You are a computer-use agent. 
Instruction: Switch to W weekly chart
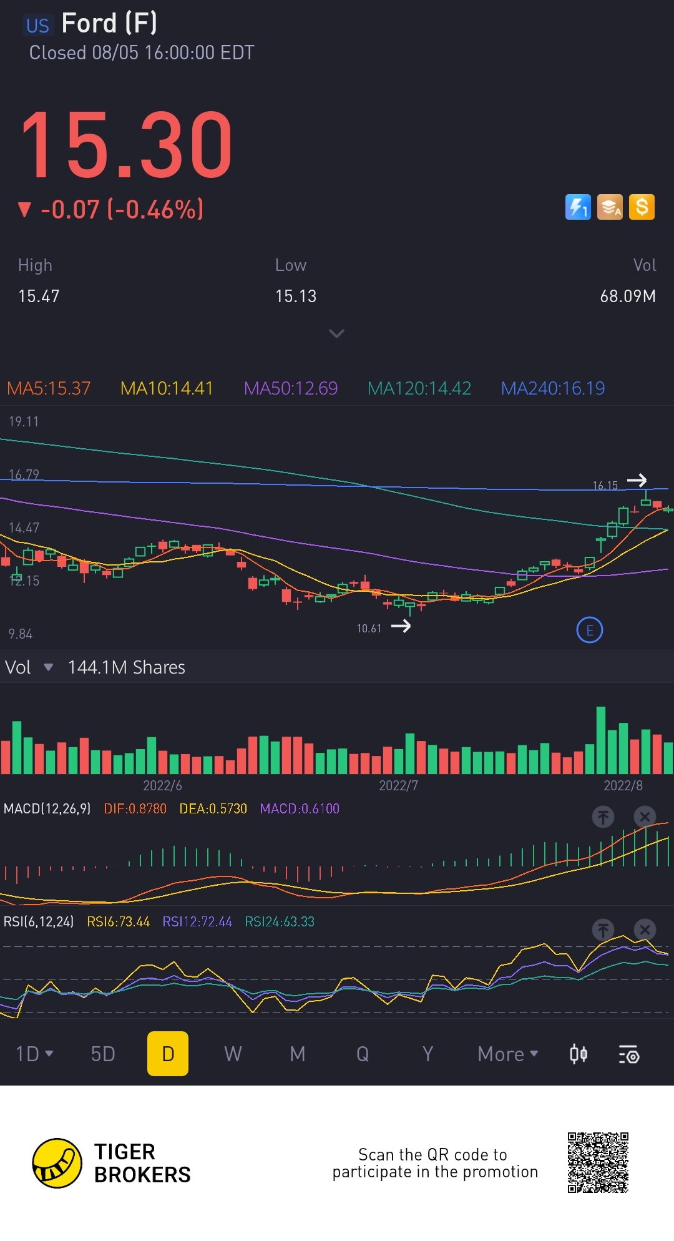(x=233, y=1054)
